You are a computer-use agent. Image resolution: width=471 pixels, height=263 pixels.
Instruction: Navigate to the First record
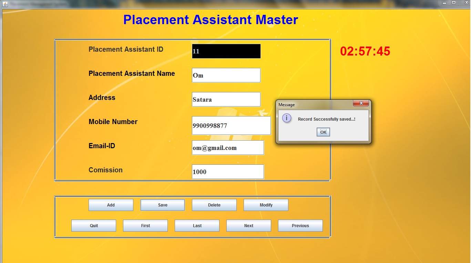point(145,225)
